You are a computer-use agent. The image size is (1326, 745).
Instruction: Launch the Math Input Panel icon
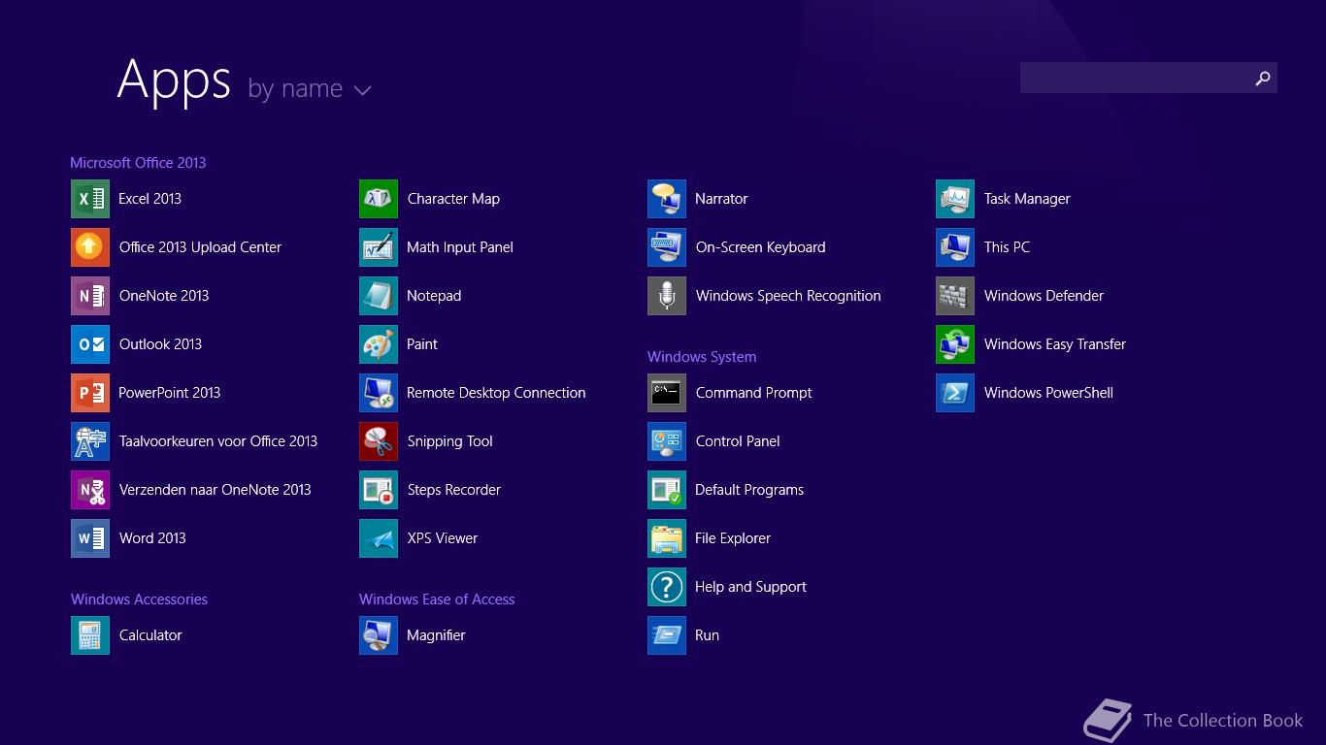pyautogui.click(x=379, y=247)
